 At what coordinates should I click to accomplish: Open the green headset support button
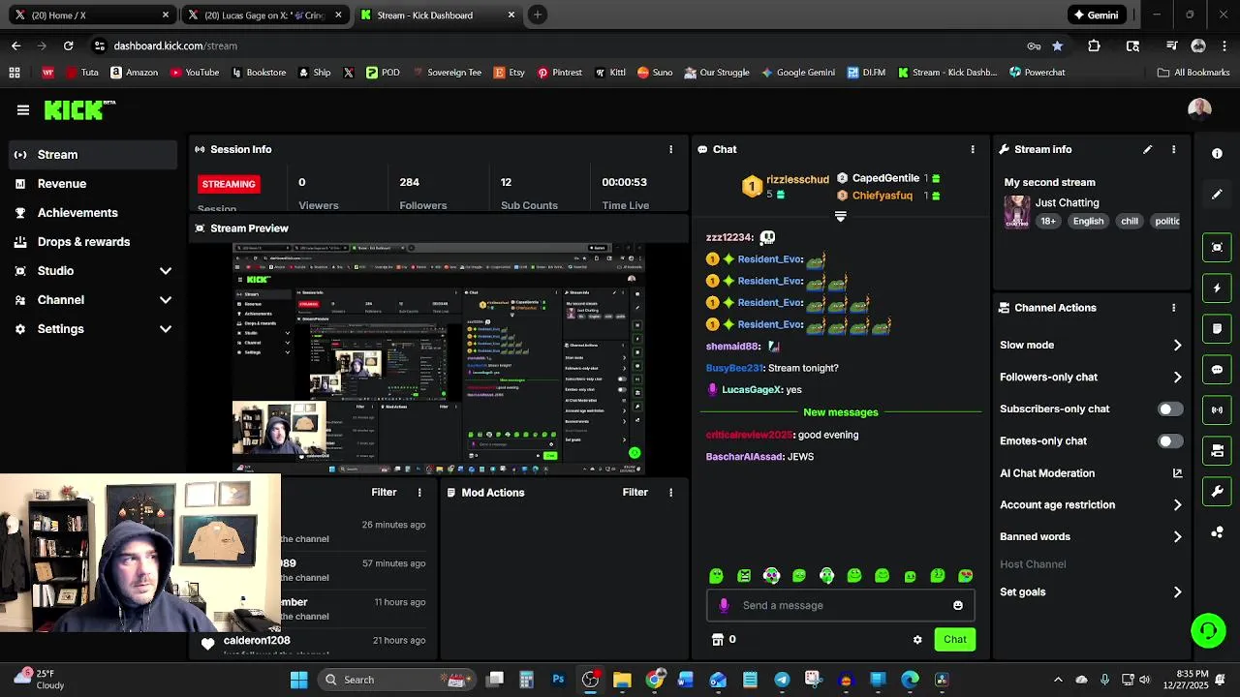(1208, 631)
